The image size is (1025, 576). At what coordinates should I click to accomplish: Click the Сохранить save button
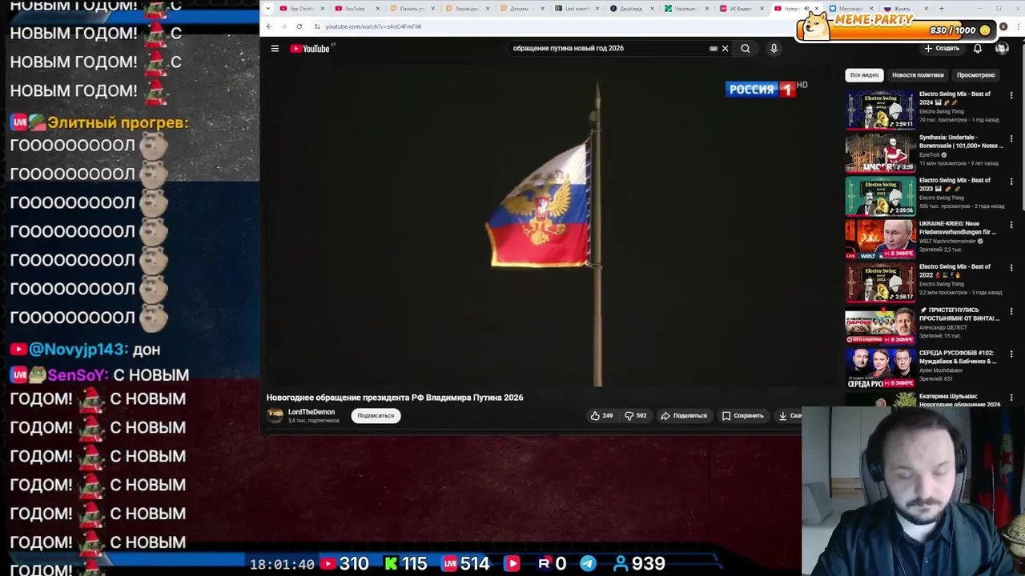click(743, 416)
